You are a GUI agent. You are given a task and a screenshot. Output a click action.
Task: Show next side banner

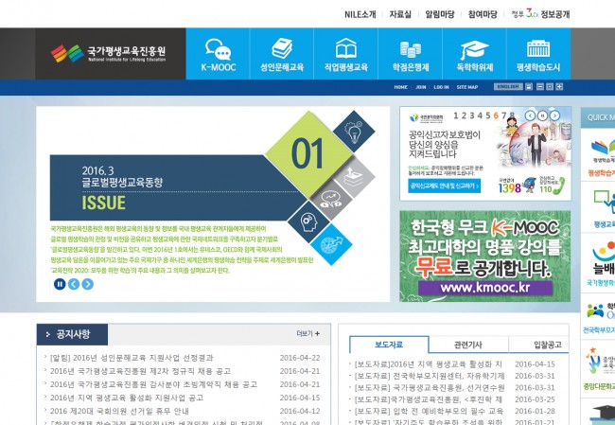554,115
